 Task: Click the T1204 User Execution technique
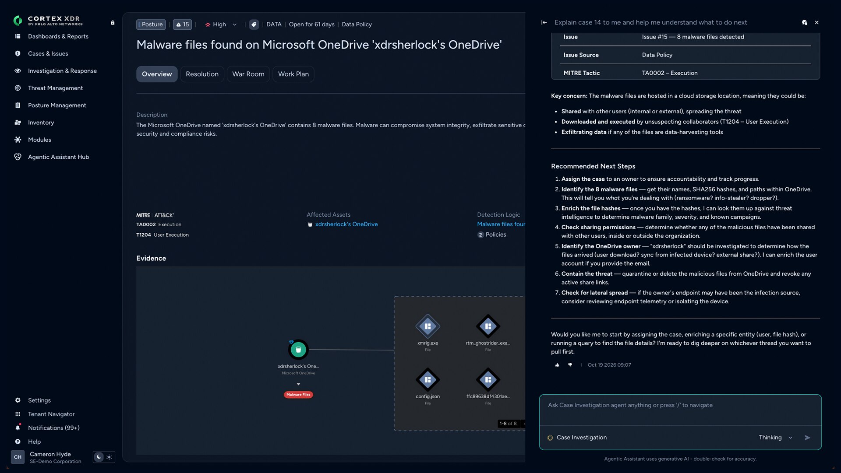coord(162,235)
